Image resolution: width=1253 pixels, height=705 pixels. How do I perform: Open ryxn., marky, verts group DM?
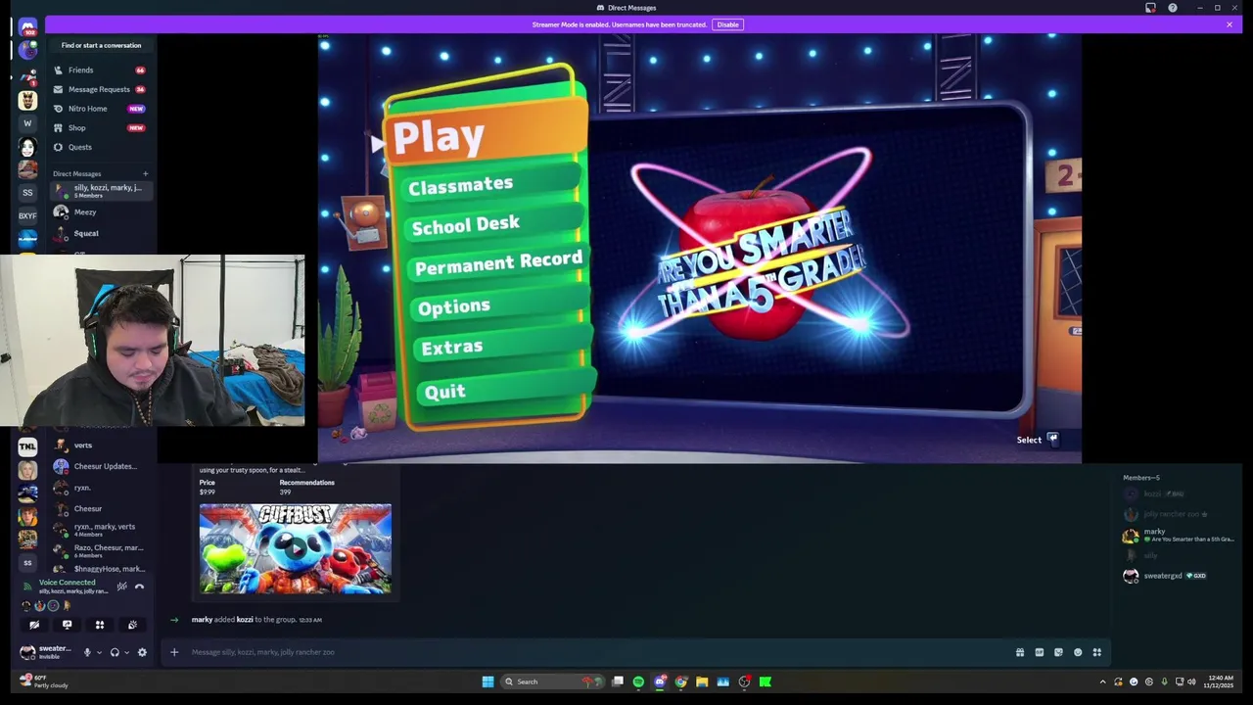tap(100, 530)
